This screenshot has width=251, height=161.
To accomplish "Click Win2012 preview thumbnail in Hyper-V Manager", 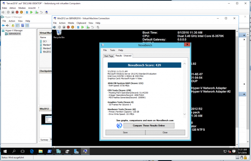I will [x=46, y=120].
